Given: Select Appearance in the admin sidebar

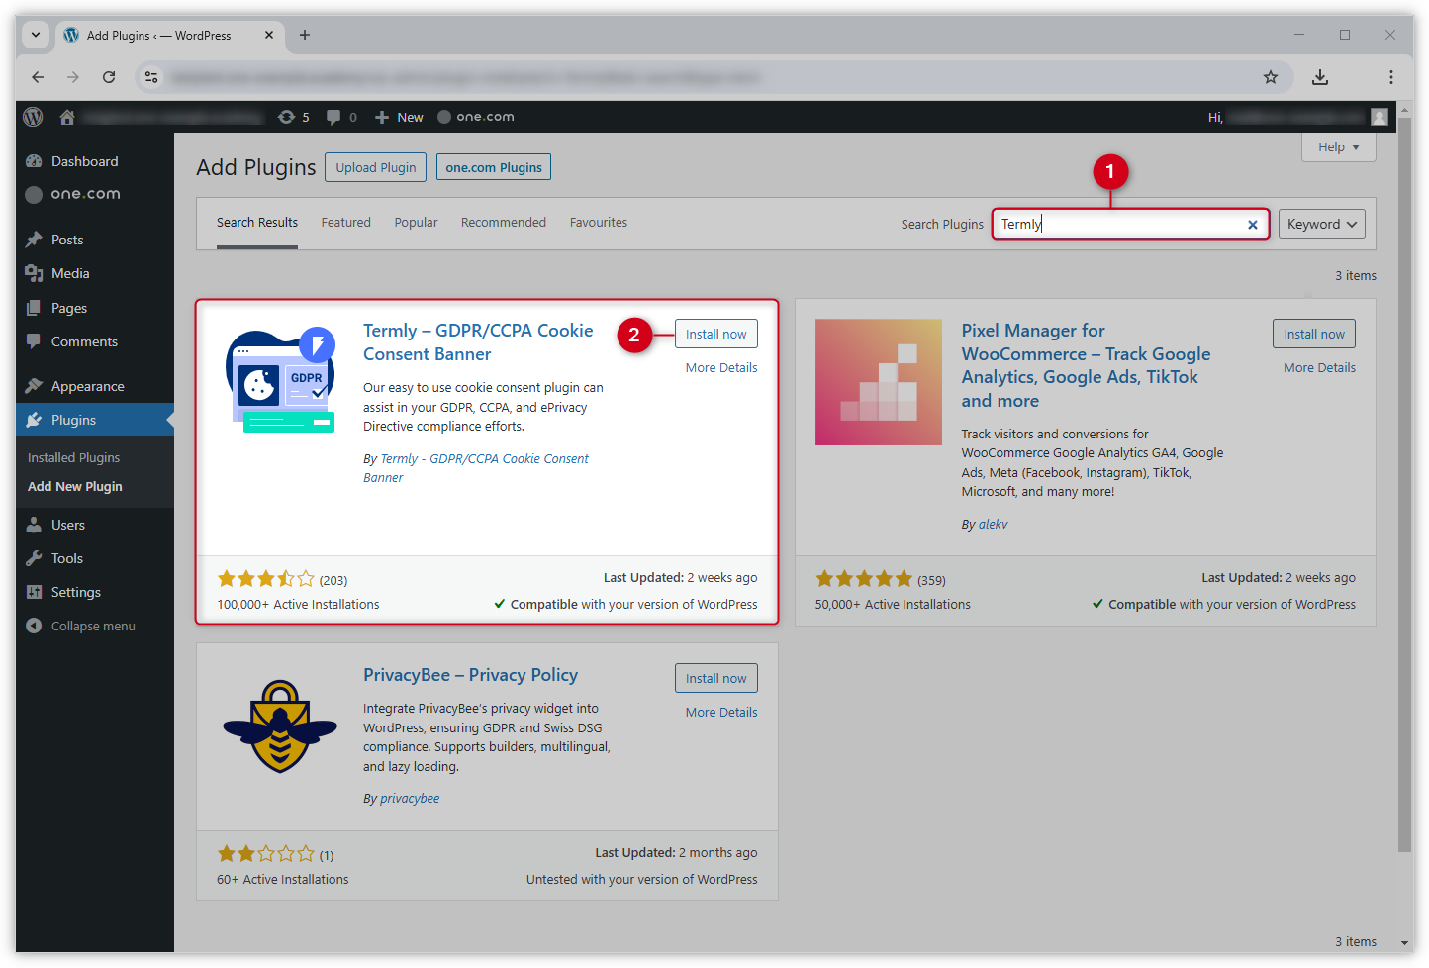Looking at the screenshot, I should click(x=87, y=385).
